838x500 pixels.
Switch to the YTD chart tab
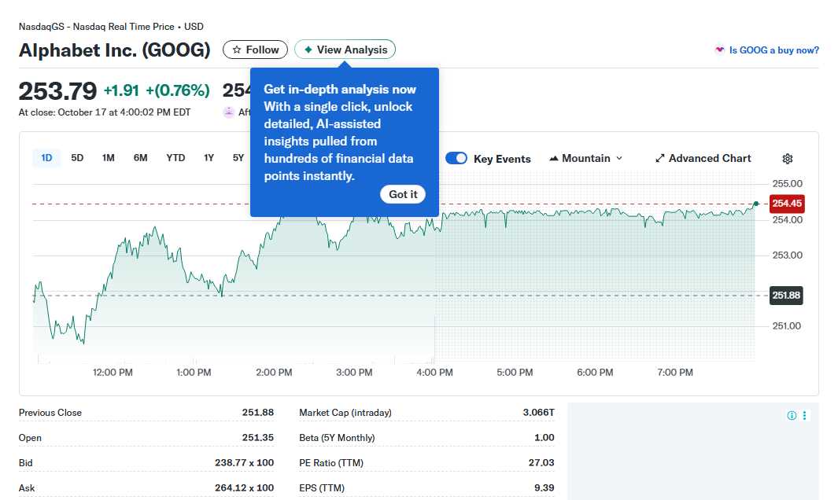(175, 157)
